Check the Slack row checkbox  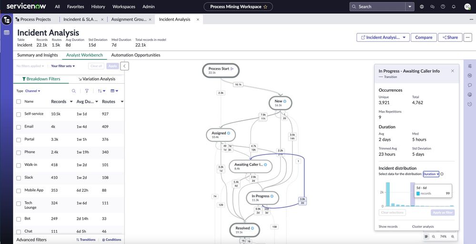(19, 178)
